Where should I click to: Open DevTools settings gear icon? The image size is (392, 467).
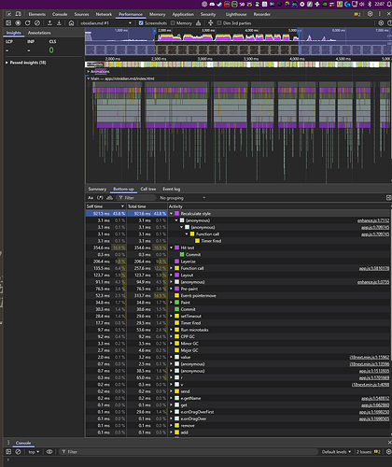[370, 14]
